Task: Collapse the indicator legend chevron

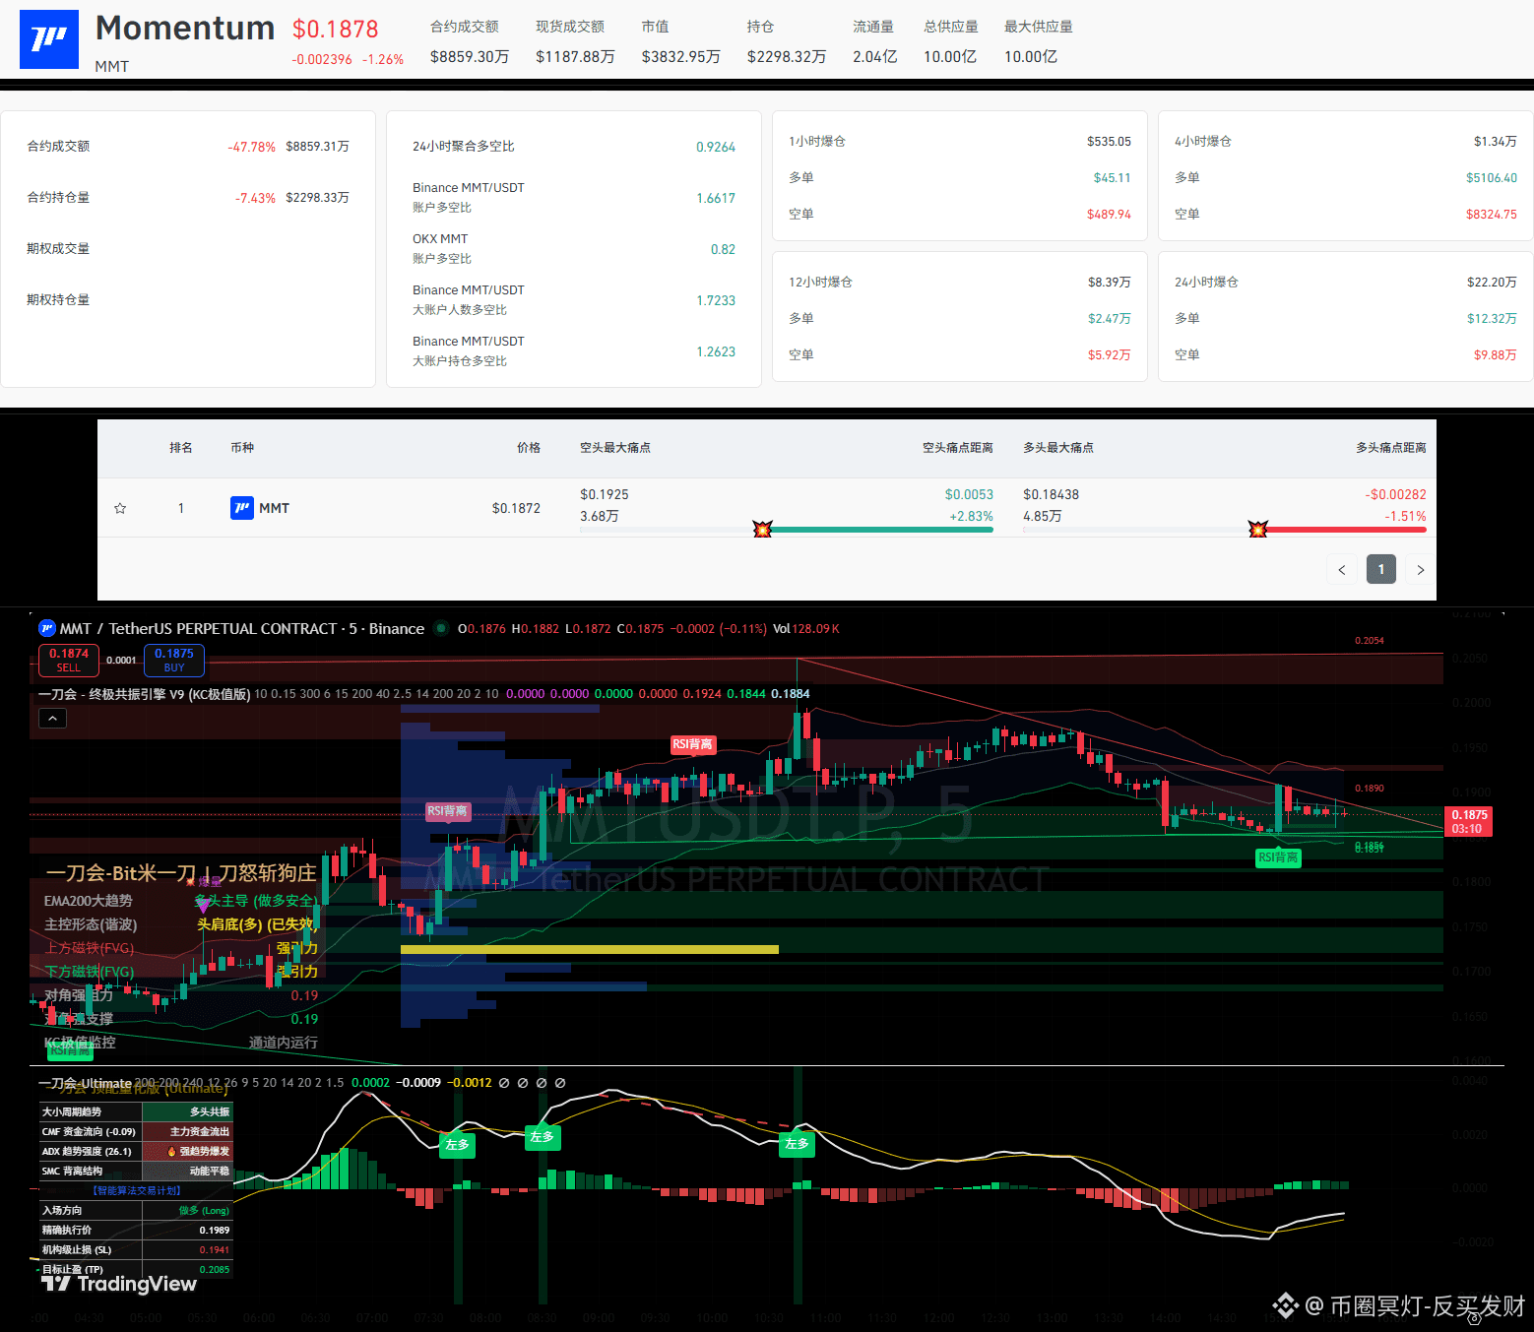Action: [53, 719]
